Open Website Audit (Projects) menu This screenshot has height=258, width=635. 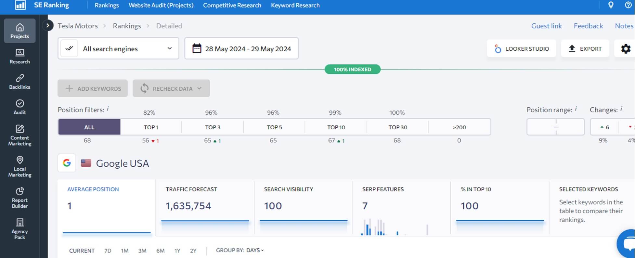pyautogui.click(x=161, y=5)
